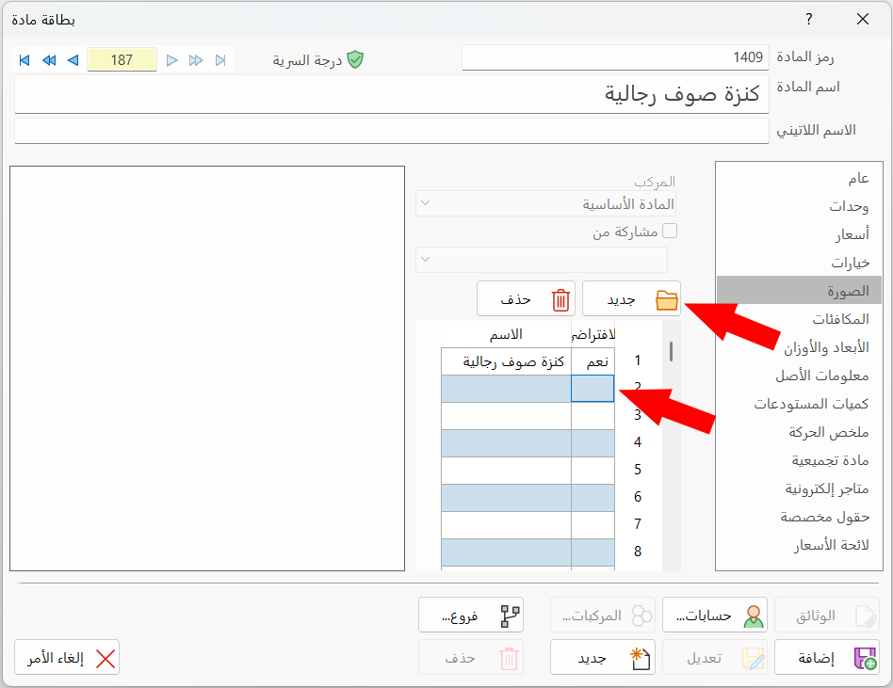Select the وحدات tab
The image size is (893, 688).
coord(799,206)
